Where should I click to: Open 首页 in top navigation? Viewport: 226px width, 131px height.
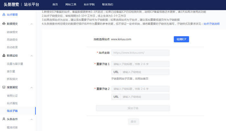(x=55, y=5)
